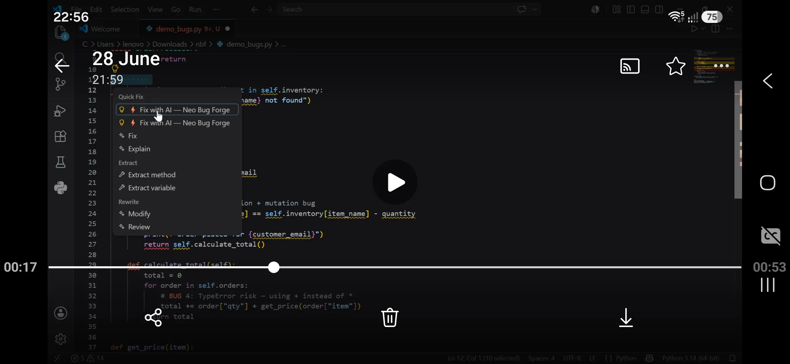
Task: Tap the Android home button
Action: click(768, 183)
